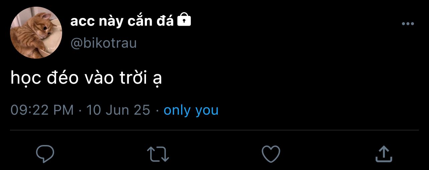Select the 09:22 PM timestamp

pyautogui.click(x=42, y=110)
